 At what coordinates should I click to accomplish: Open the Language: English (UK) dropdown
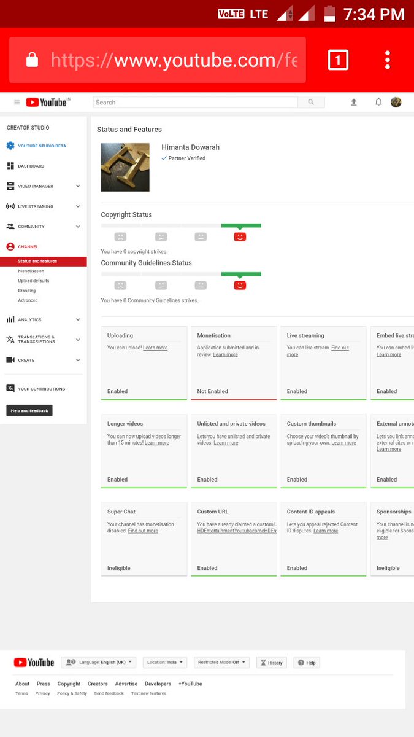click(98, 663)
